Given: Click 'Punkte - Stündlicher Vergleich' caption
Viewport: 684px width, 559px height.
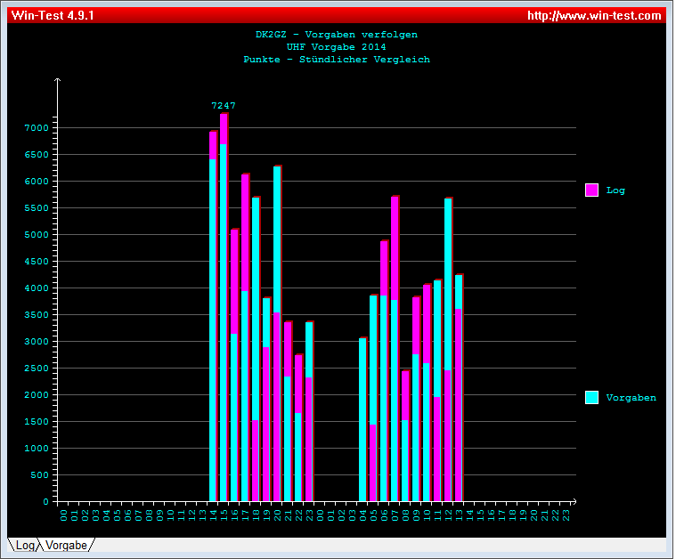Looking at the screenshot, I should (x=336, y=60).
